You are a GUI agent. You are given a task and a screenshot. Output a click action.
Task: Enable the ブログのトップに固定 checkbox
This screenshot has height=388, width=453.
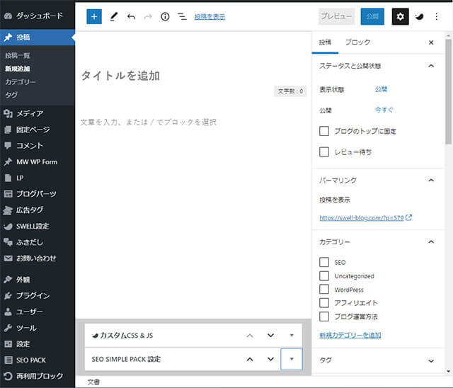point(324,131)
